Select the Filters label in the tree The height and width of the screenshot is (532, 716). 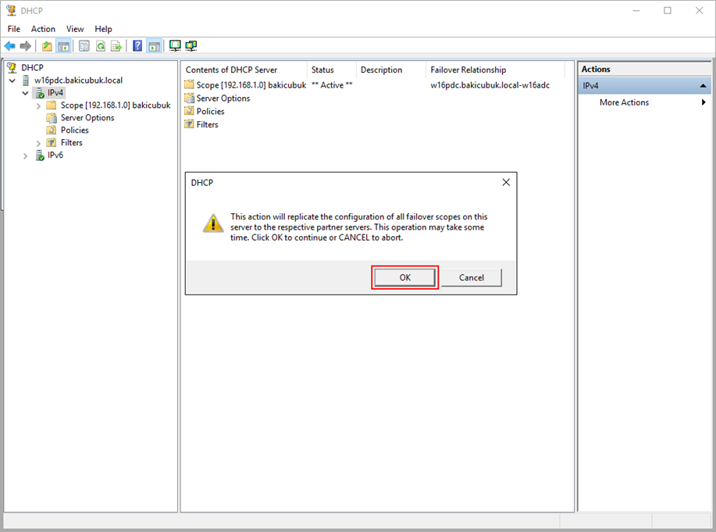pyautogui.click(x=72, y=143)
